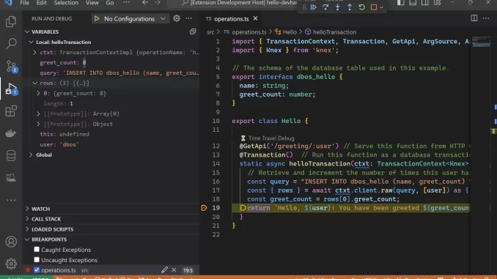Toggle panel layout icon in title bar
This screenshot has width=497, height=279.
tap(413, 3)
